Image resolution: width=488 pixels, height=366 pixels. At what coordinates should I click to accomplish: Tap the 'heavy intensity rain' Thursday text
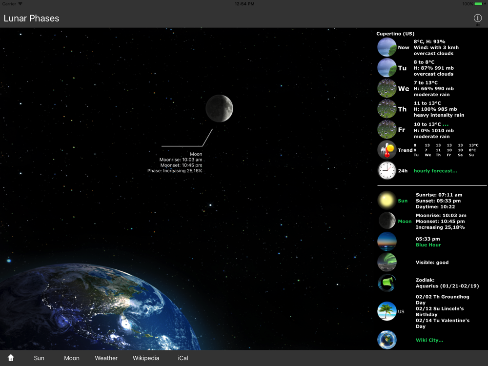[439, 115]
